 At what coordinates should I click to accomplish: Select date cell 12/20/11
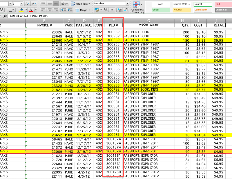point(84,156)
